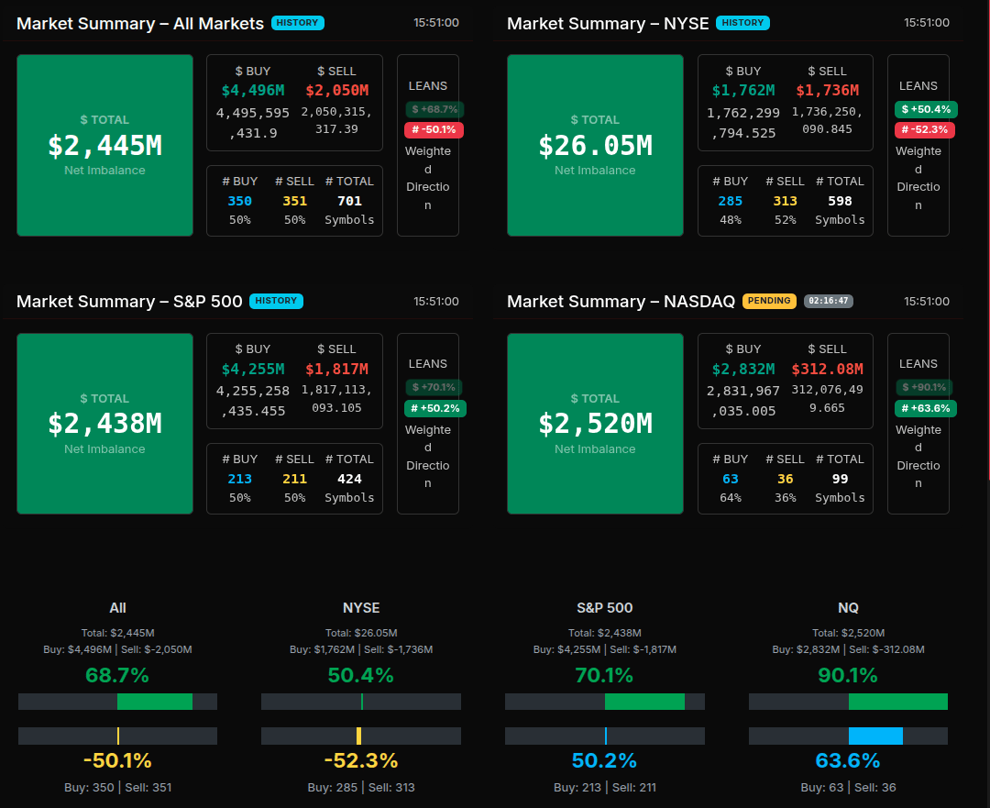Screen dimensions: 990x808
Task: Click the PENDING badge on NASDAQ summary
Action: (x=769, y=301)
